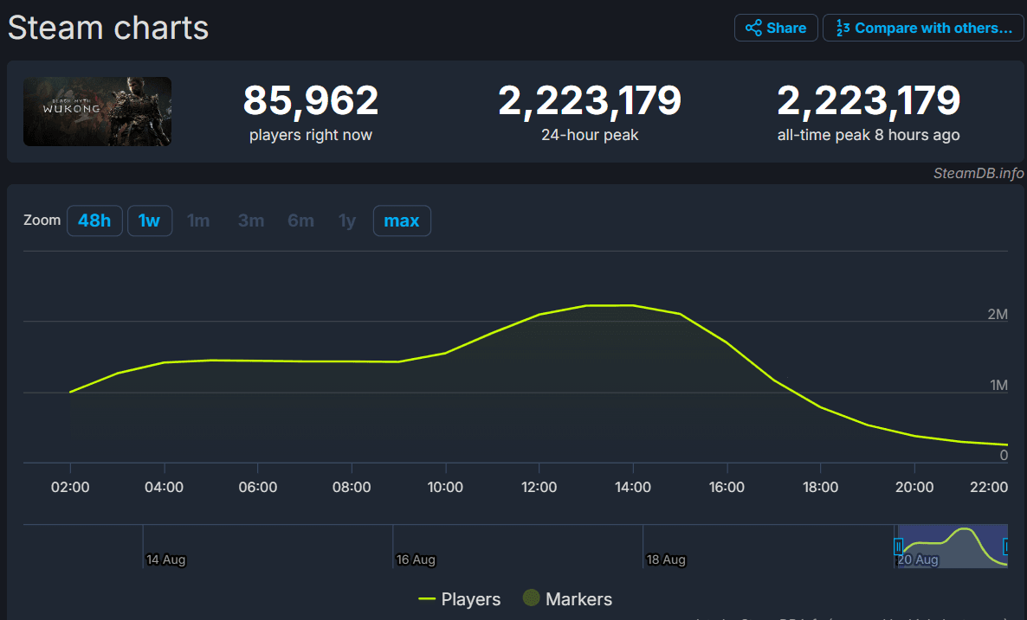
Task: Click the right navigator range handle
Action: point(1005,546)
